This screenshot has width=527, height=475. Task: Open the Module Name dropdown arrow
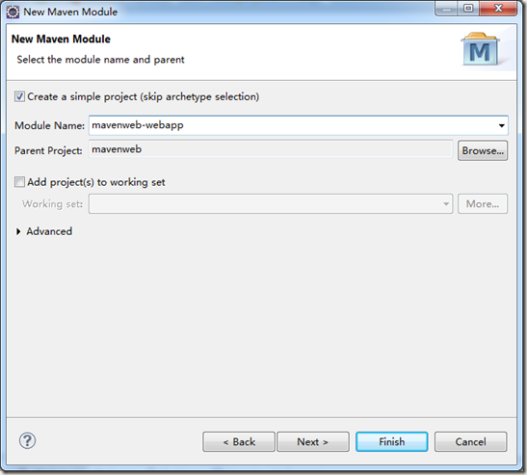(x=501, y=125)
